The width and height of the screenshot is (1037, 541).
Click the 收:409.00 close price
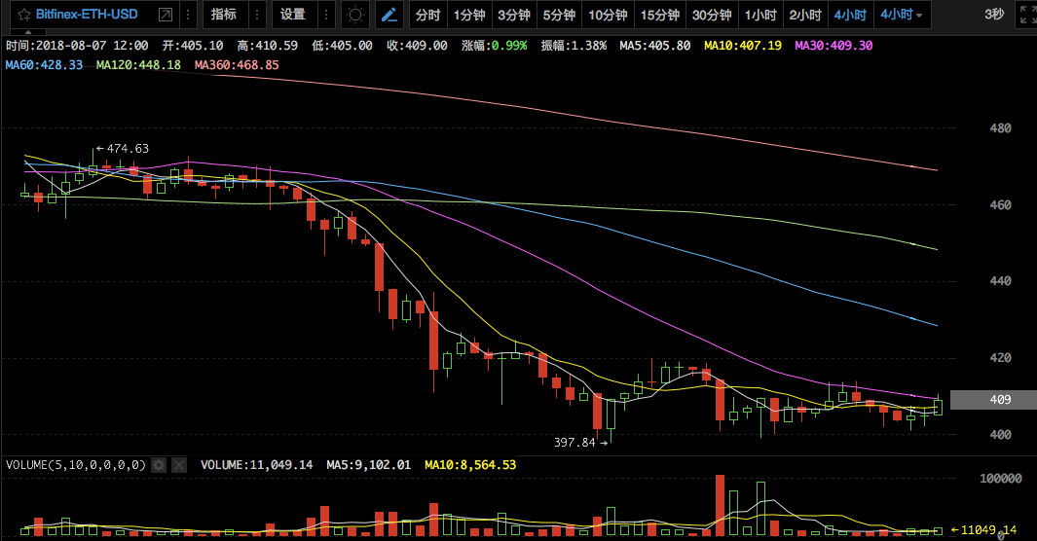[418, 46]
